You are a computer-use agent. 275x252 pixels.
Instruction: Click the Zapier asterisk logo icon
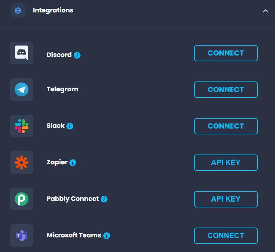coord(22,163)
